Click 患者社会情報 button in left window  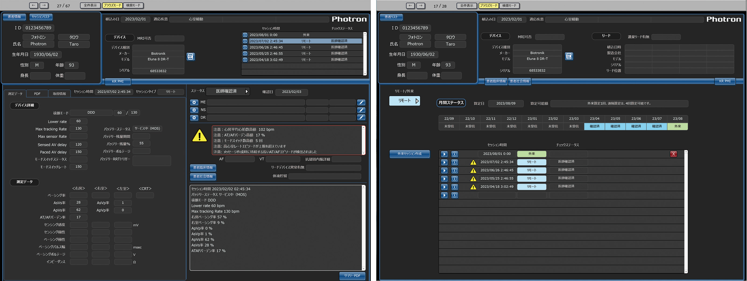click(203, 176)
